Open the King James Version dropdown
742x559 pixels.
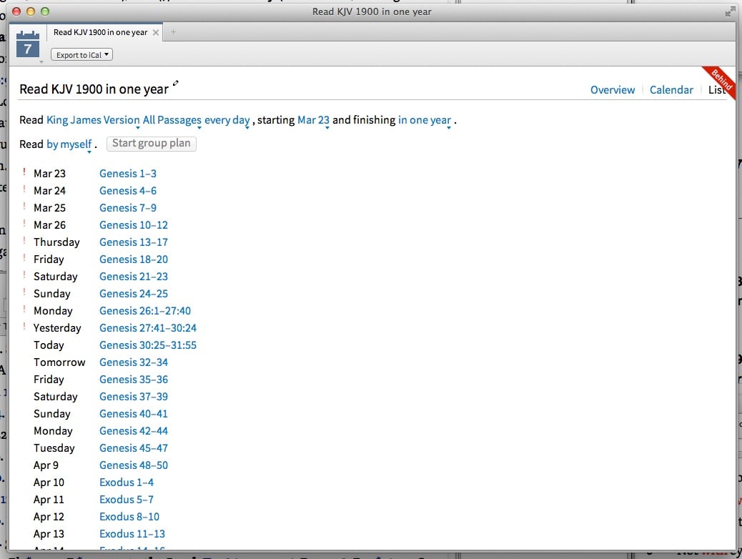pos(93,120)
